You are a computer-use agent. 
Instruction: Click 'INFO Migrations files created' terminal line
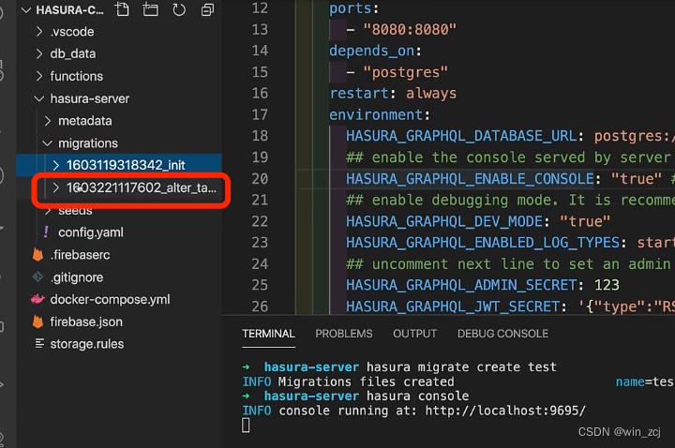pyautogui.click(x=348, y=381)
